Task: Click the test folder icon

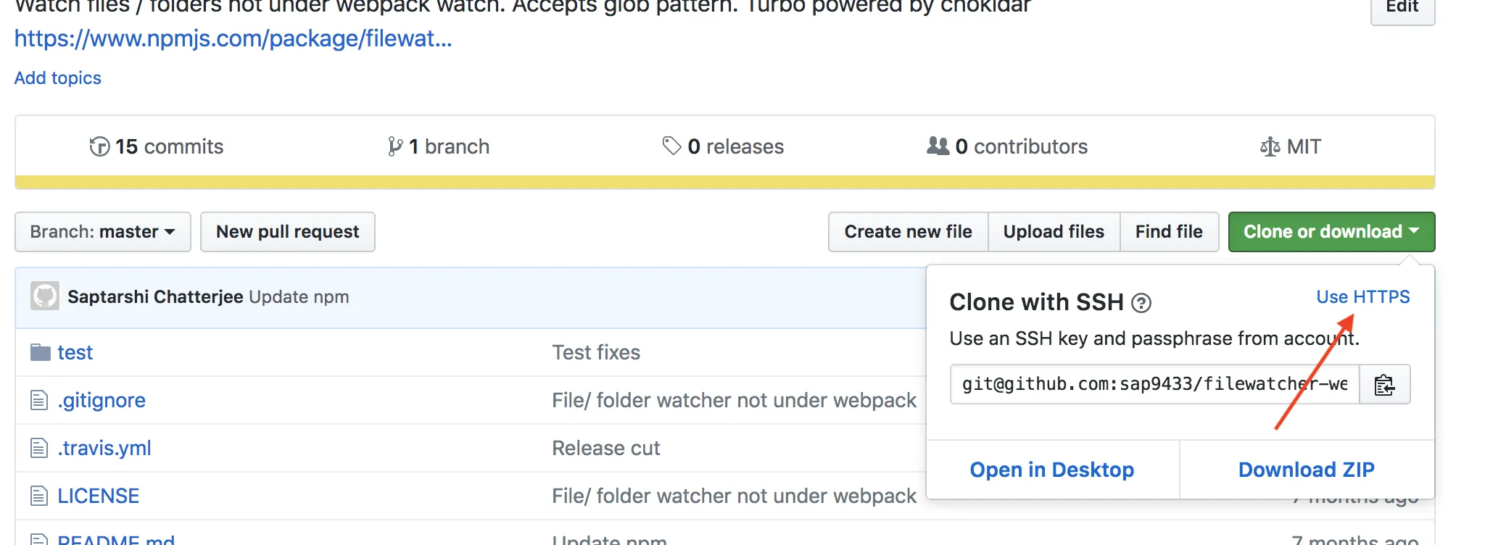Action: click(41, 353)
